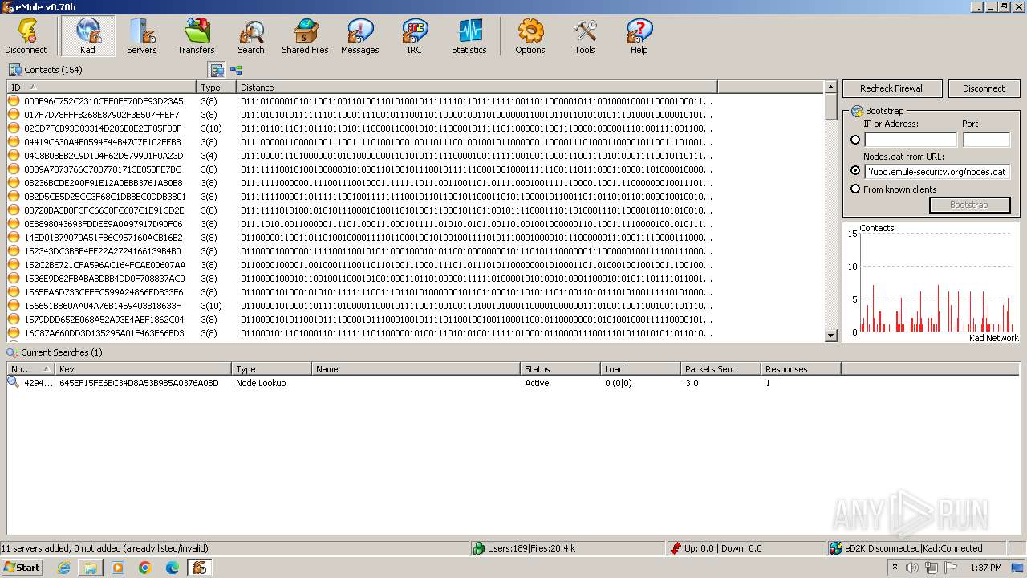
Task: Click the Bootstrap button
Action: [x=969, y=205]
